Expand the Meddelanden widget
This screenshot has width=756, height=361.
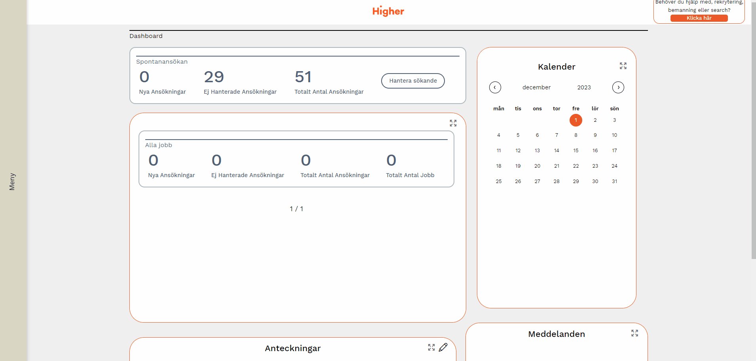click(634, 333)
